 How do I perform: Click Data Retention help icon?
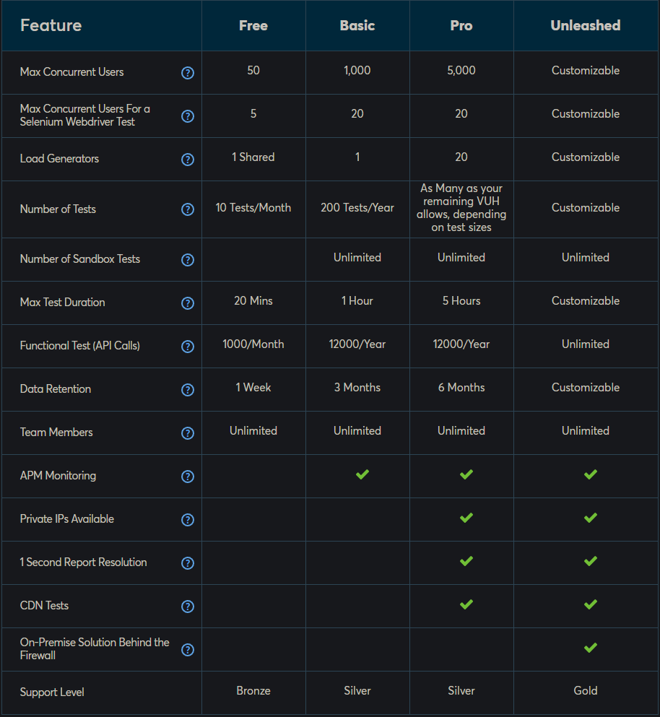point(188,390)
